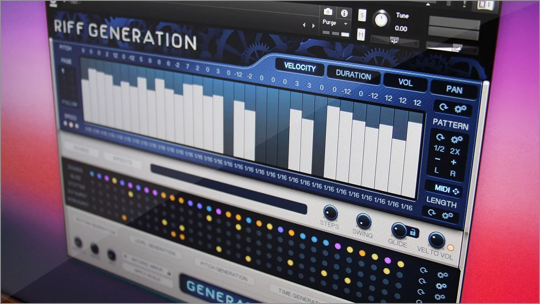Viewport: 540px width, 304px height.
Task: Open the instrument info icon
Action: 344,13
